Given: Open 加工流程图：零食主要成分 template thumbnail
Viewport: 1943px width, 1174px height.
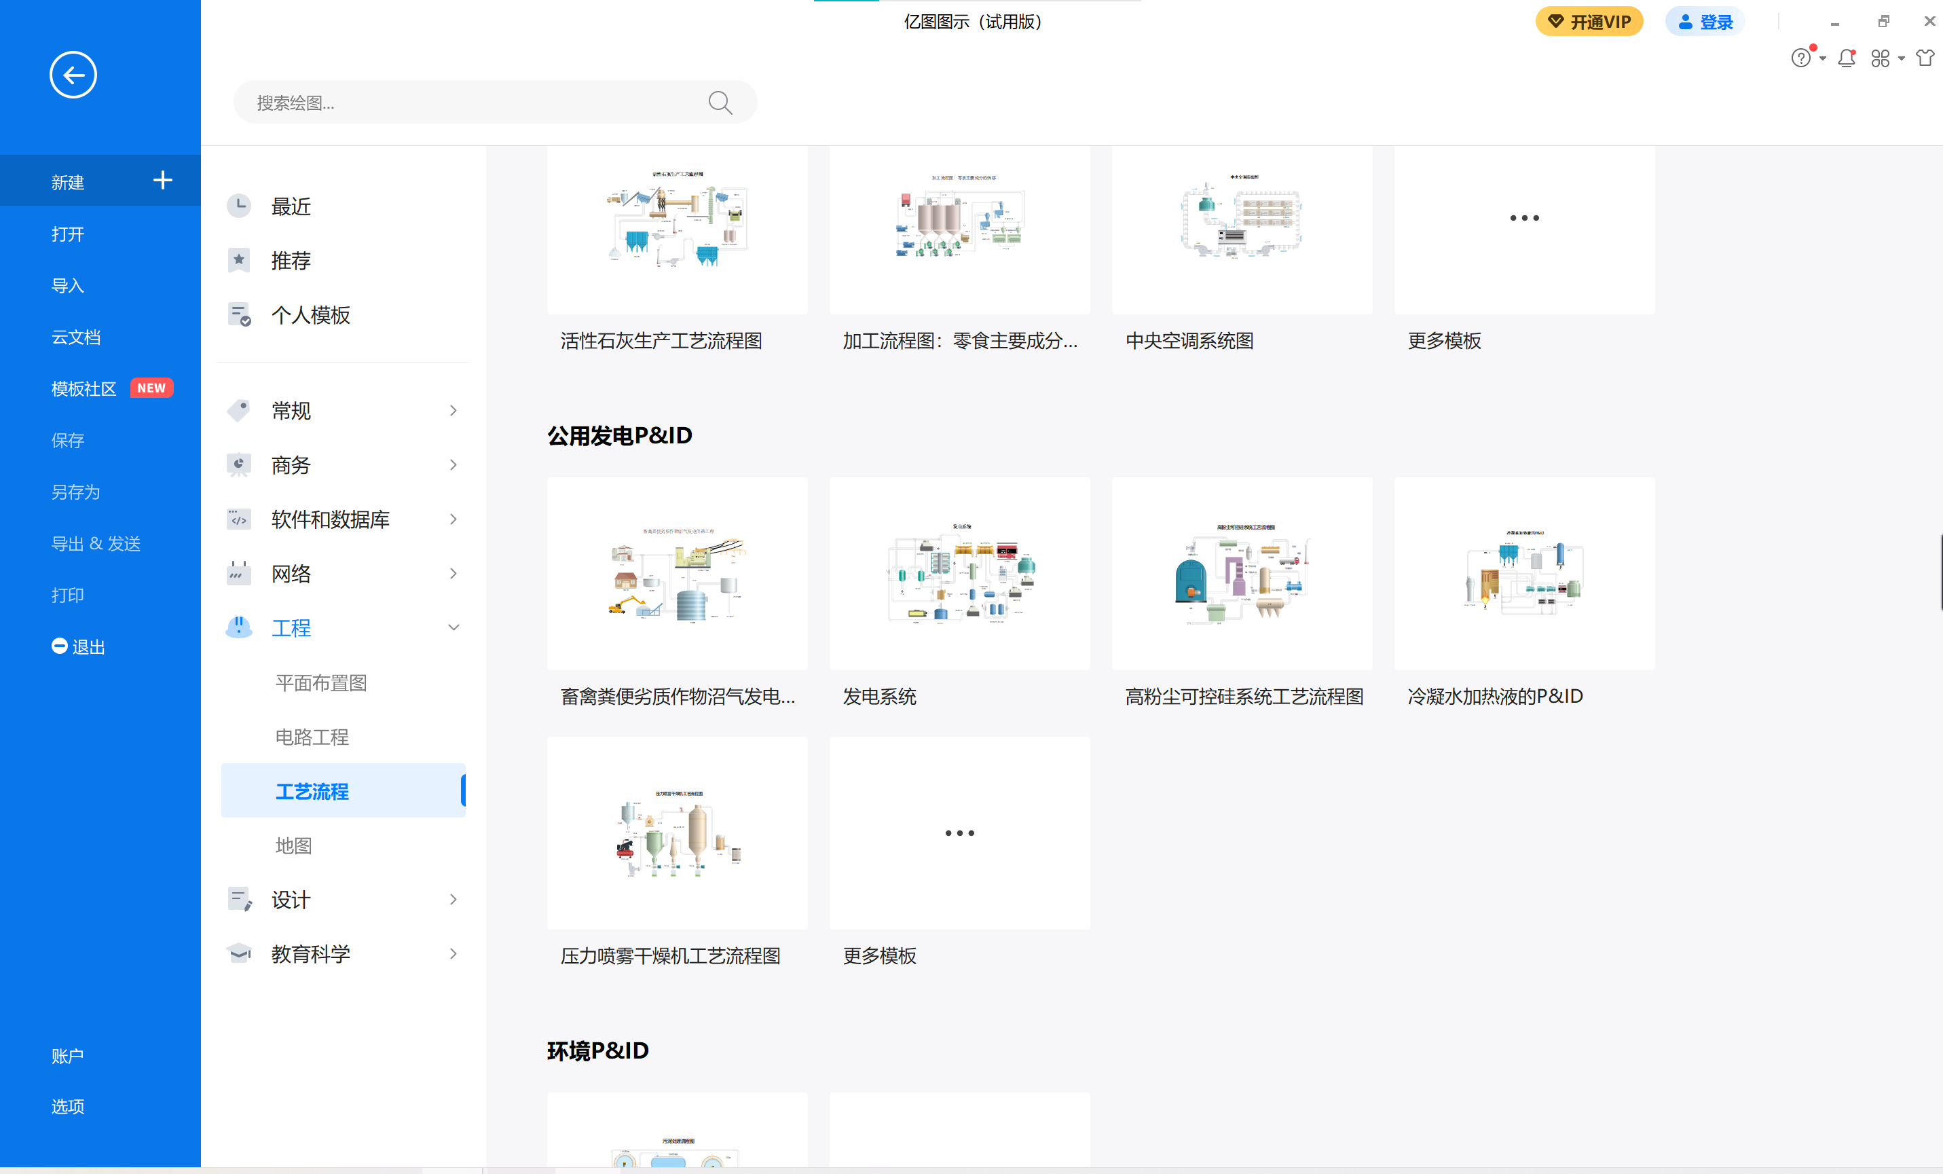Looking at the screenshot, I should pos(960,230).
